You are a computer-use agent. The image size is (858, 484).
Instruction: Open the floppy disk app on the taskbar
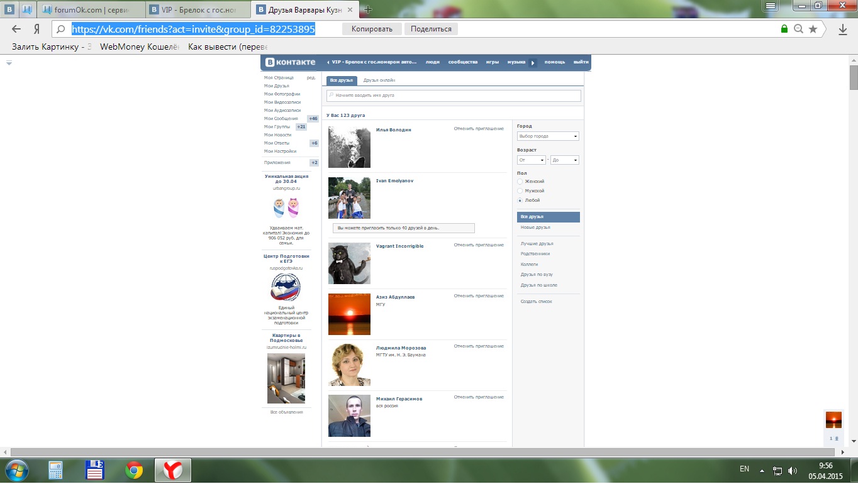[x=95, y=470]
